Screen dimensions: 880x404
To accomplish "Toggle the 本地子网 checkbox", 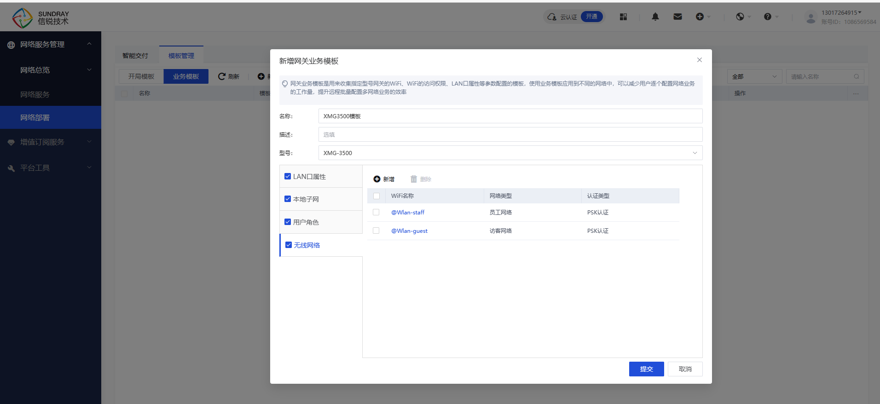I will click(288, 199).
